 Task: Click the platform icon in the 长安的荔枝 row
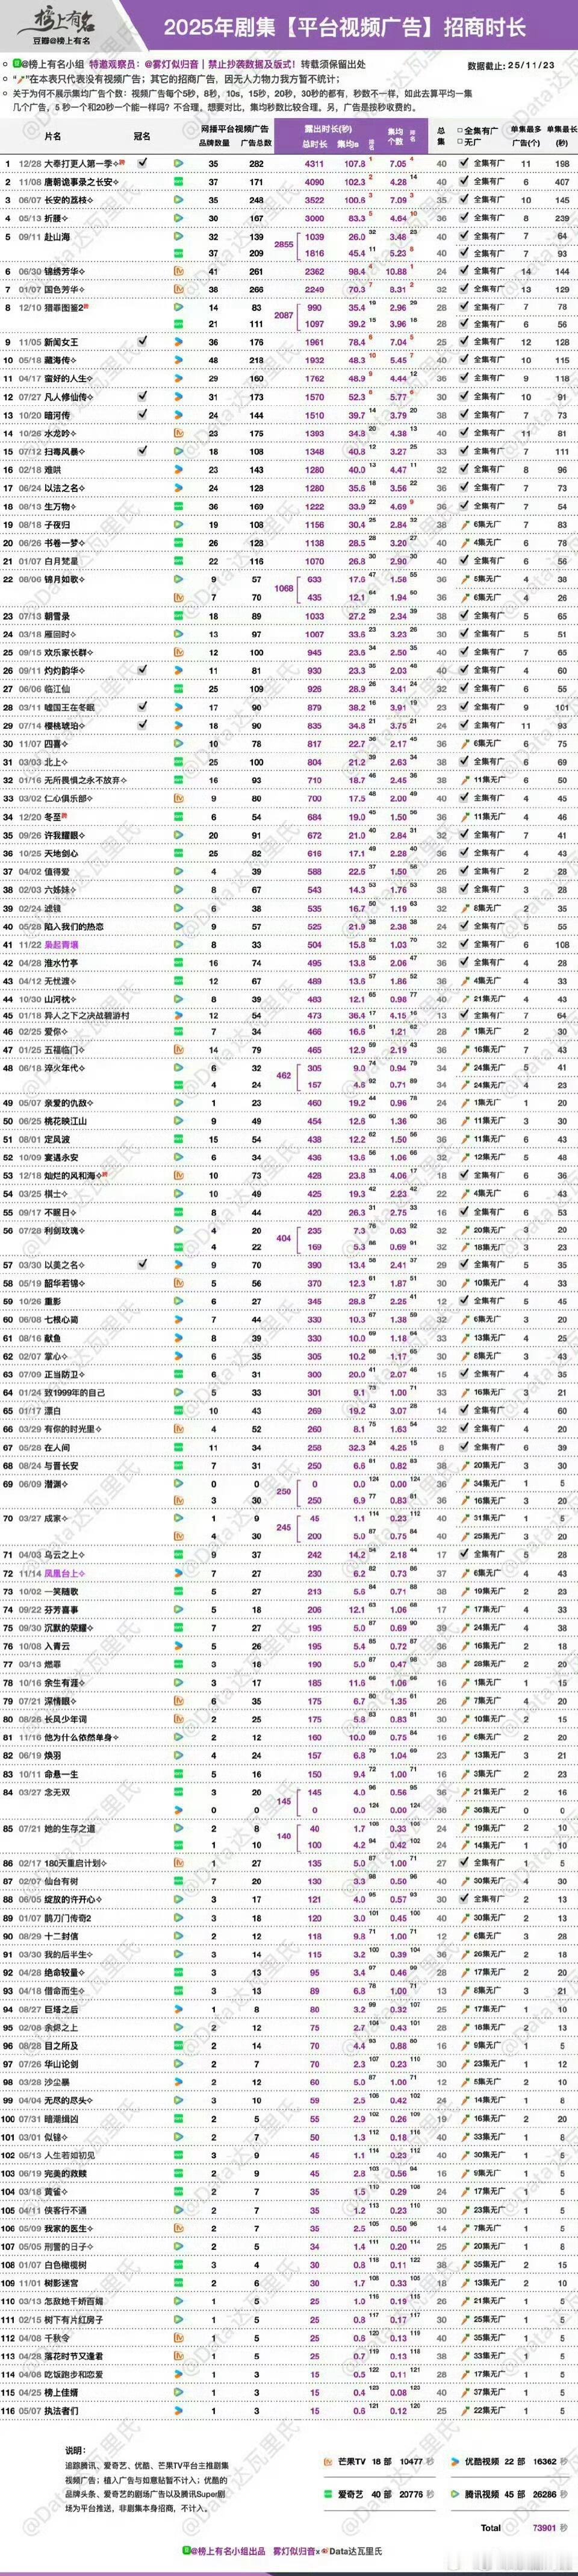(x=179, y=200)
